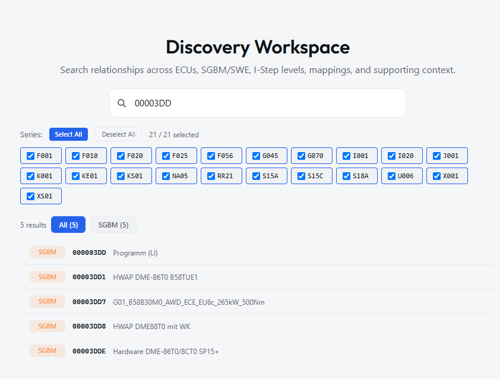Open result 00003DD1 HWAP DME-86T0 B58TUE1

coord(258,277)
